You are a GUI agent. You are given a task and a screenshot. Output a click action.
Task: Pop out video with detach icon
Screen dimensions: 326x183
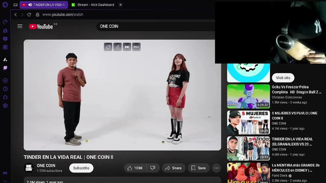click(x=108, y=47)
